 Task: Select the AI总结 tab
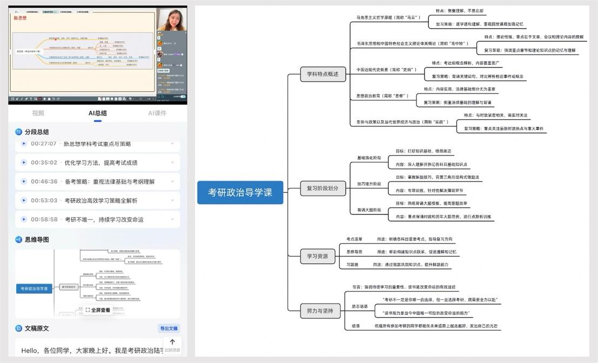pyautogui.click(x=98, y=113)
